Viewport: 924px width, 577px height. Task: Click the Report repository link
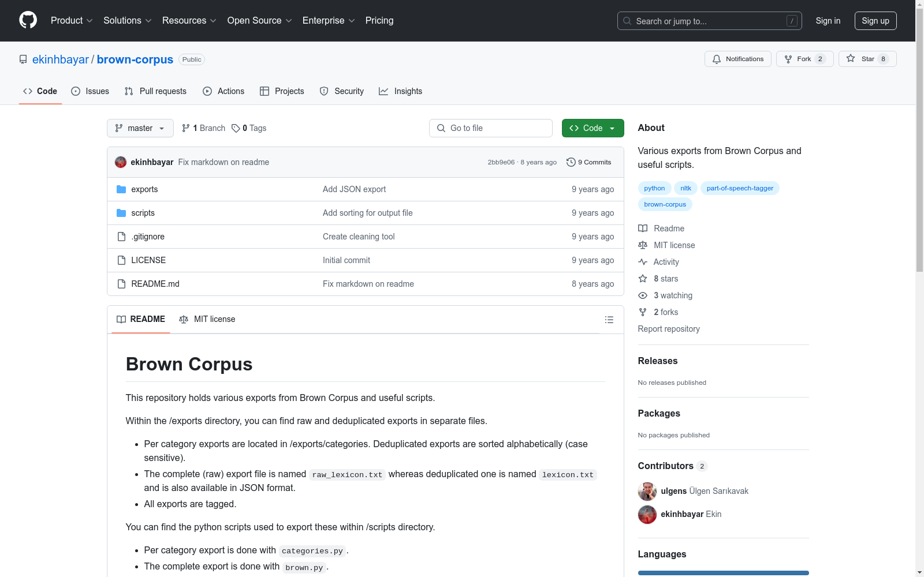tap(669, 329)
